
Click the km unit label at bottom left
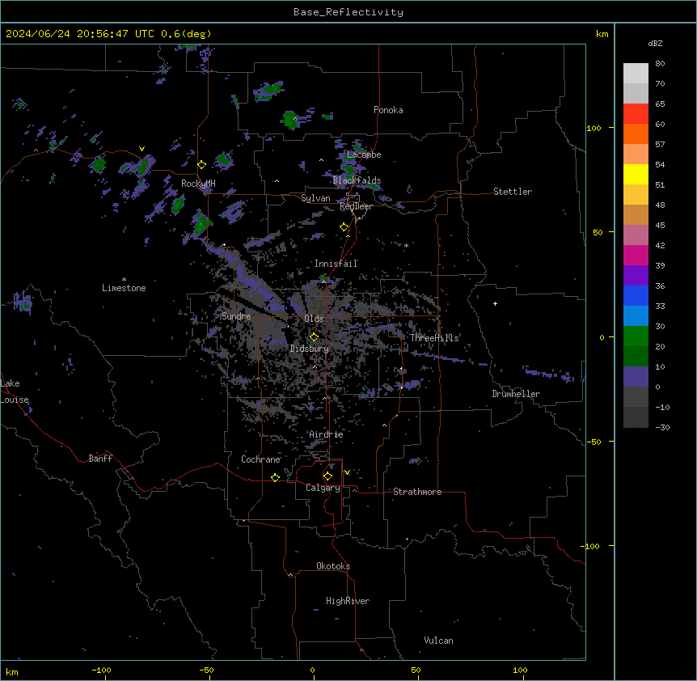pos(11,671)
